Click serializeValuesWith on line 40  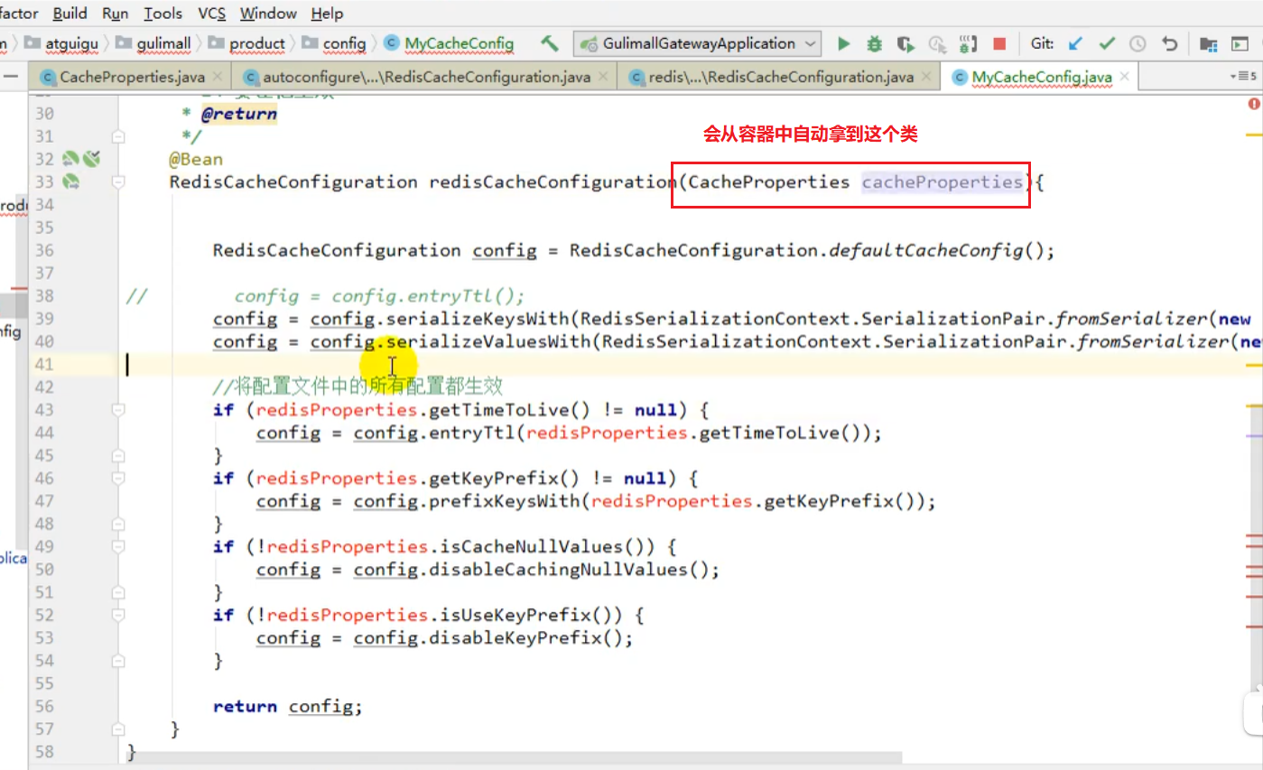click(489, 341)
